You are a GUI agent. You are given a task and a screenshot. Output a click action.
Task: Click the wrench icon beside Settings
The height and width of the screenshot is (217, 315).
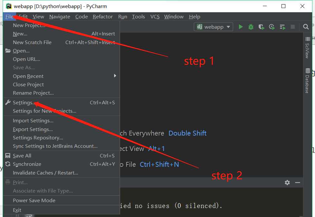(x=8, y=102)
